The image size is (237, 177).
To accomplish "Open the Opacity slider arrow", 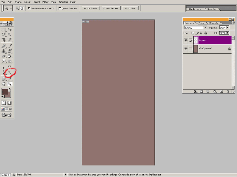I will coord(228,28).
